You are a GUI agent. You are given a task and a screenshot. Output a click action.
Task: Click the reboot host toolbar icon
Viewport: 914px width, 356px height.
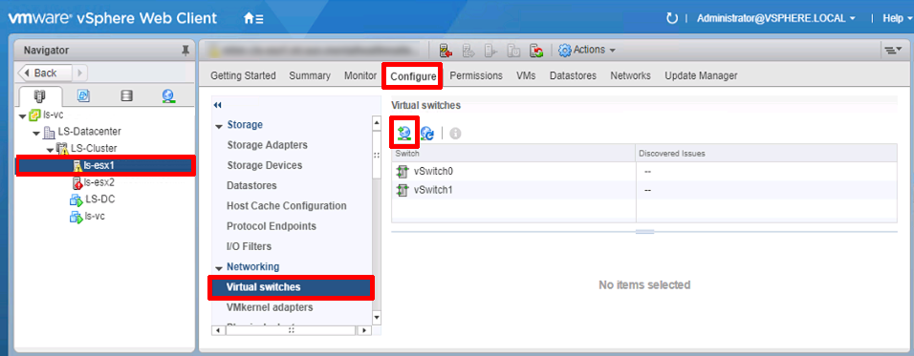tap(536, 51)
